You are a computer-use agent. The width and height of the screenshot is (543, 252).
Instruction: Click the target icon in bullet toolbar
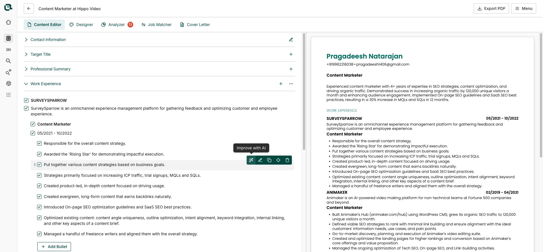coord(278,160)
